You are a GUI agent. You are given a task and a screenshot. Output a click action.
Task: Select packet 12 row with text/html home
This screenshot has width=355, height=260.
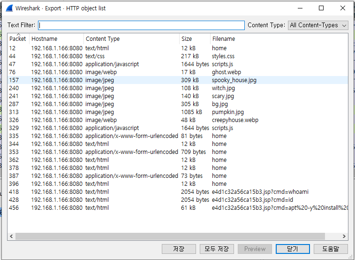pos(178,48)
